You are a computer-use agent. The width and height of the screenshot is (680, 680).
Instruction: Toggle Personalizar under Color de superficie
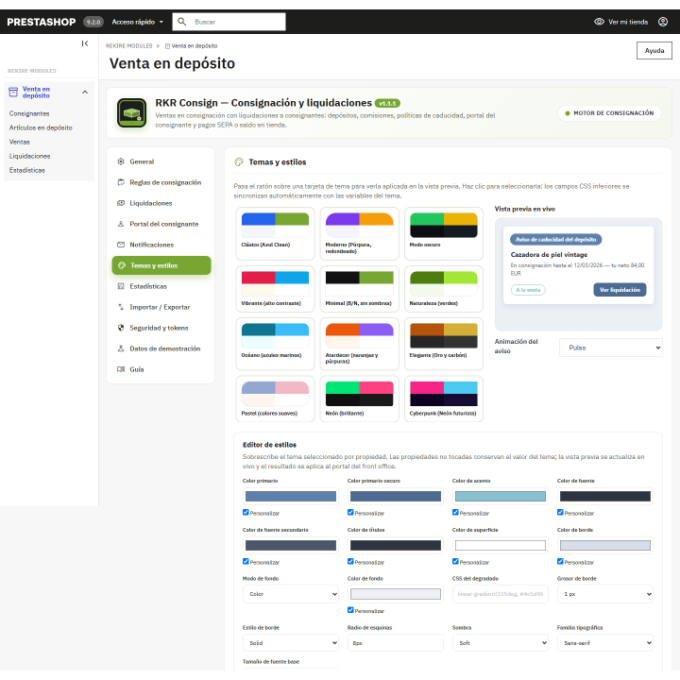click(x=455, y=561)
